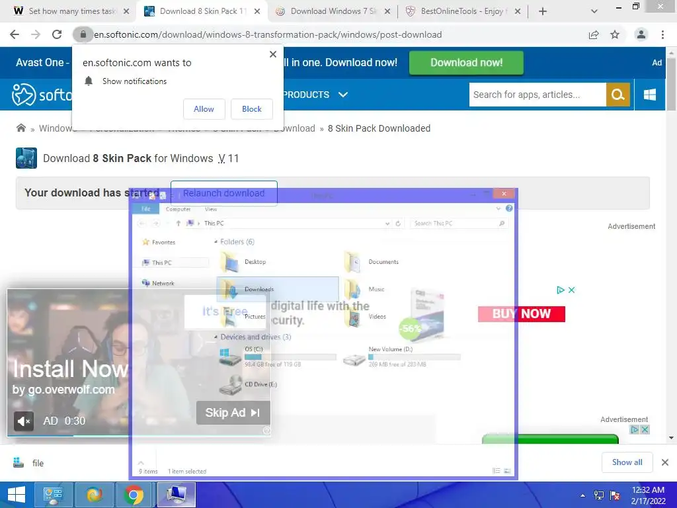Switch to the 'Download Windows 7 Sk' tab
This screenshot has height=508, width=677.
333,11
